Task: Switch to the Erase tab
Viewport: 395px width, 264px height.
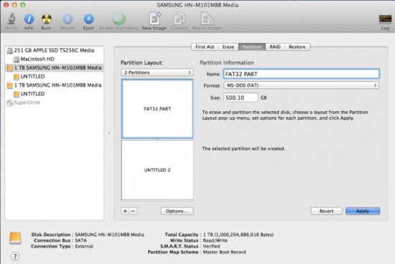Action: point(228,47)
